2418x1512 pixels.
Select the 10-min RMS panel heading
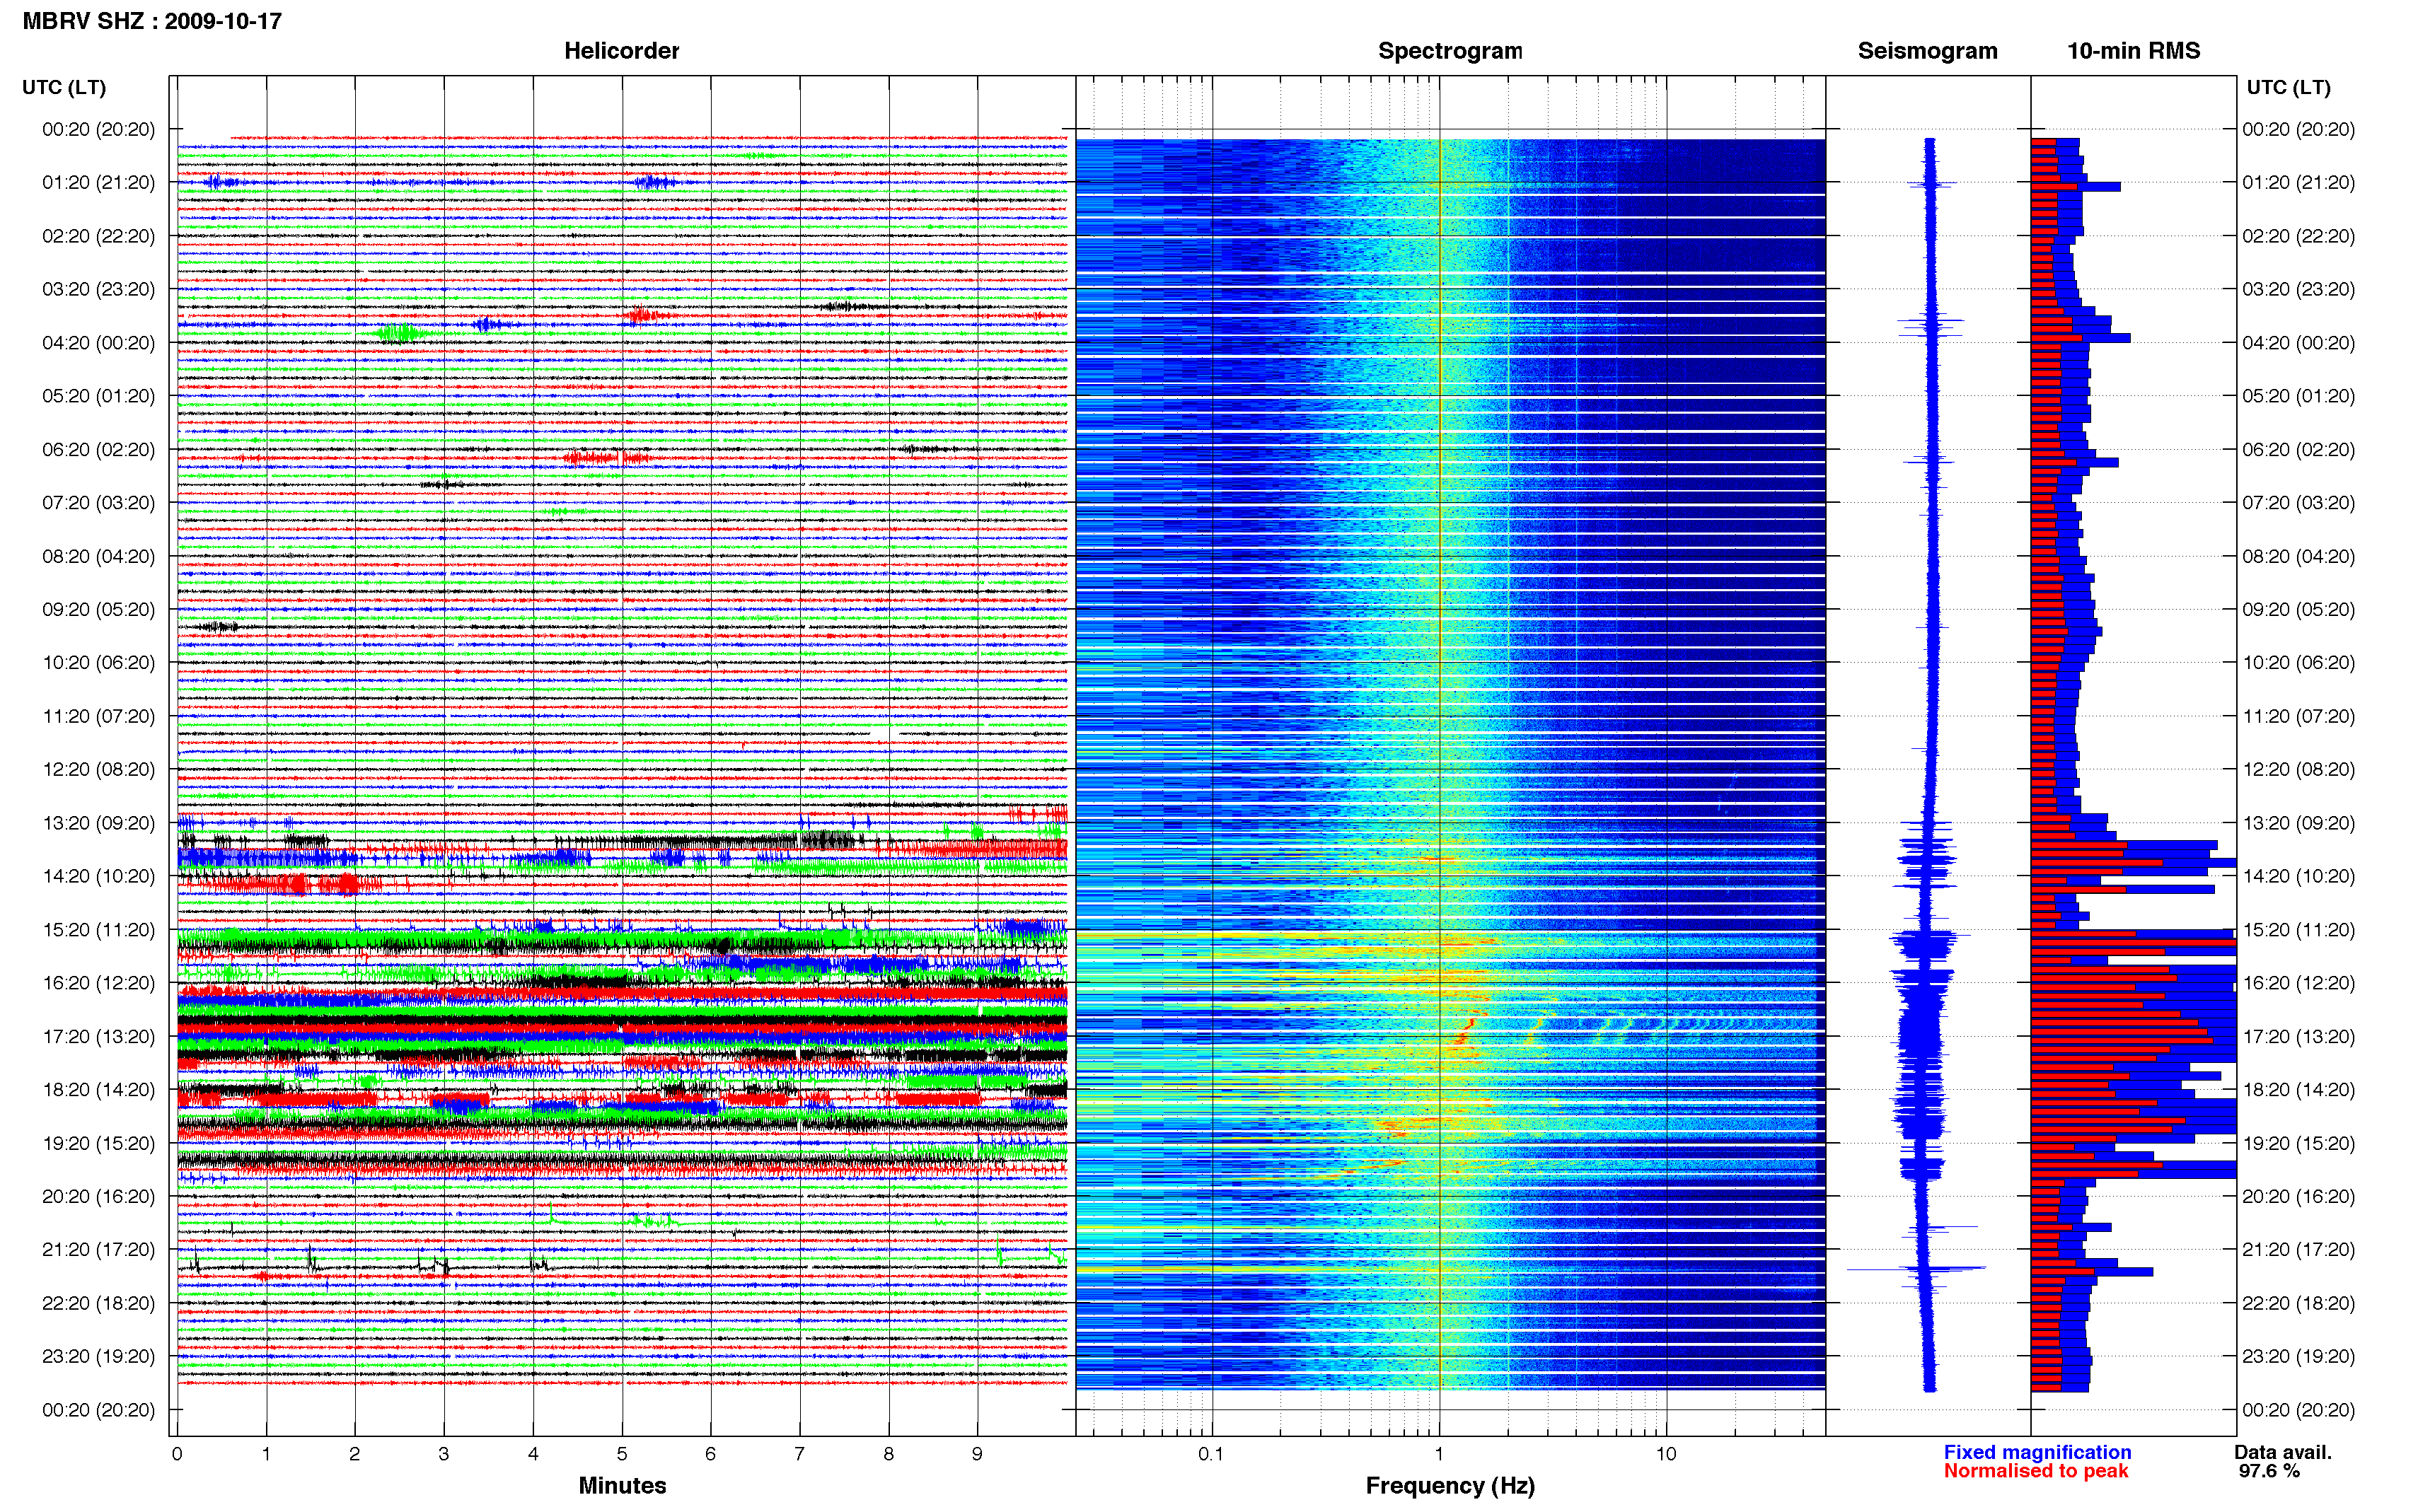pos(2133,51)
